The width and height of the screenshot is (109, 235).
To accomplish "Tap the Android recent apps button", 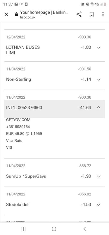I will coord(23,229).
